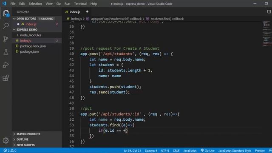Open the Run and Debug view
The height and width of the screenshot is (153, 272).
[6, 65]
